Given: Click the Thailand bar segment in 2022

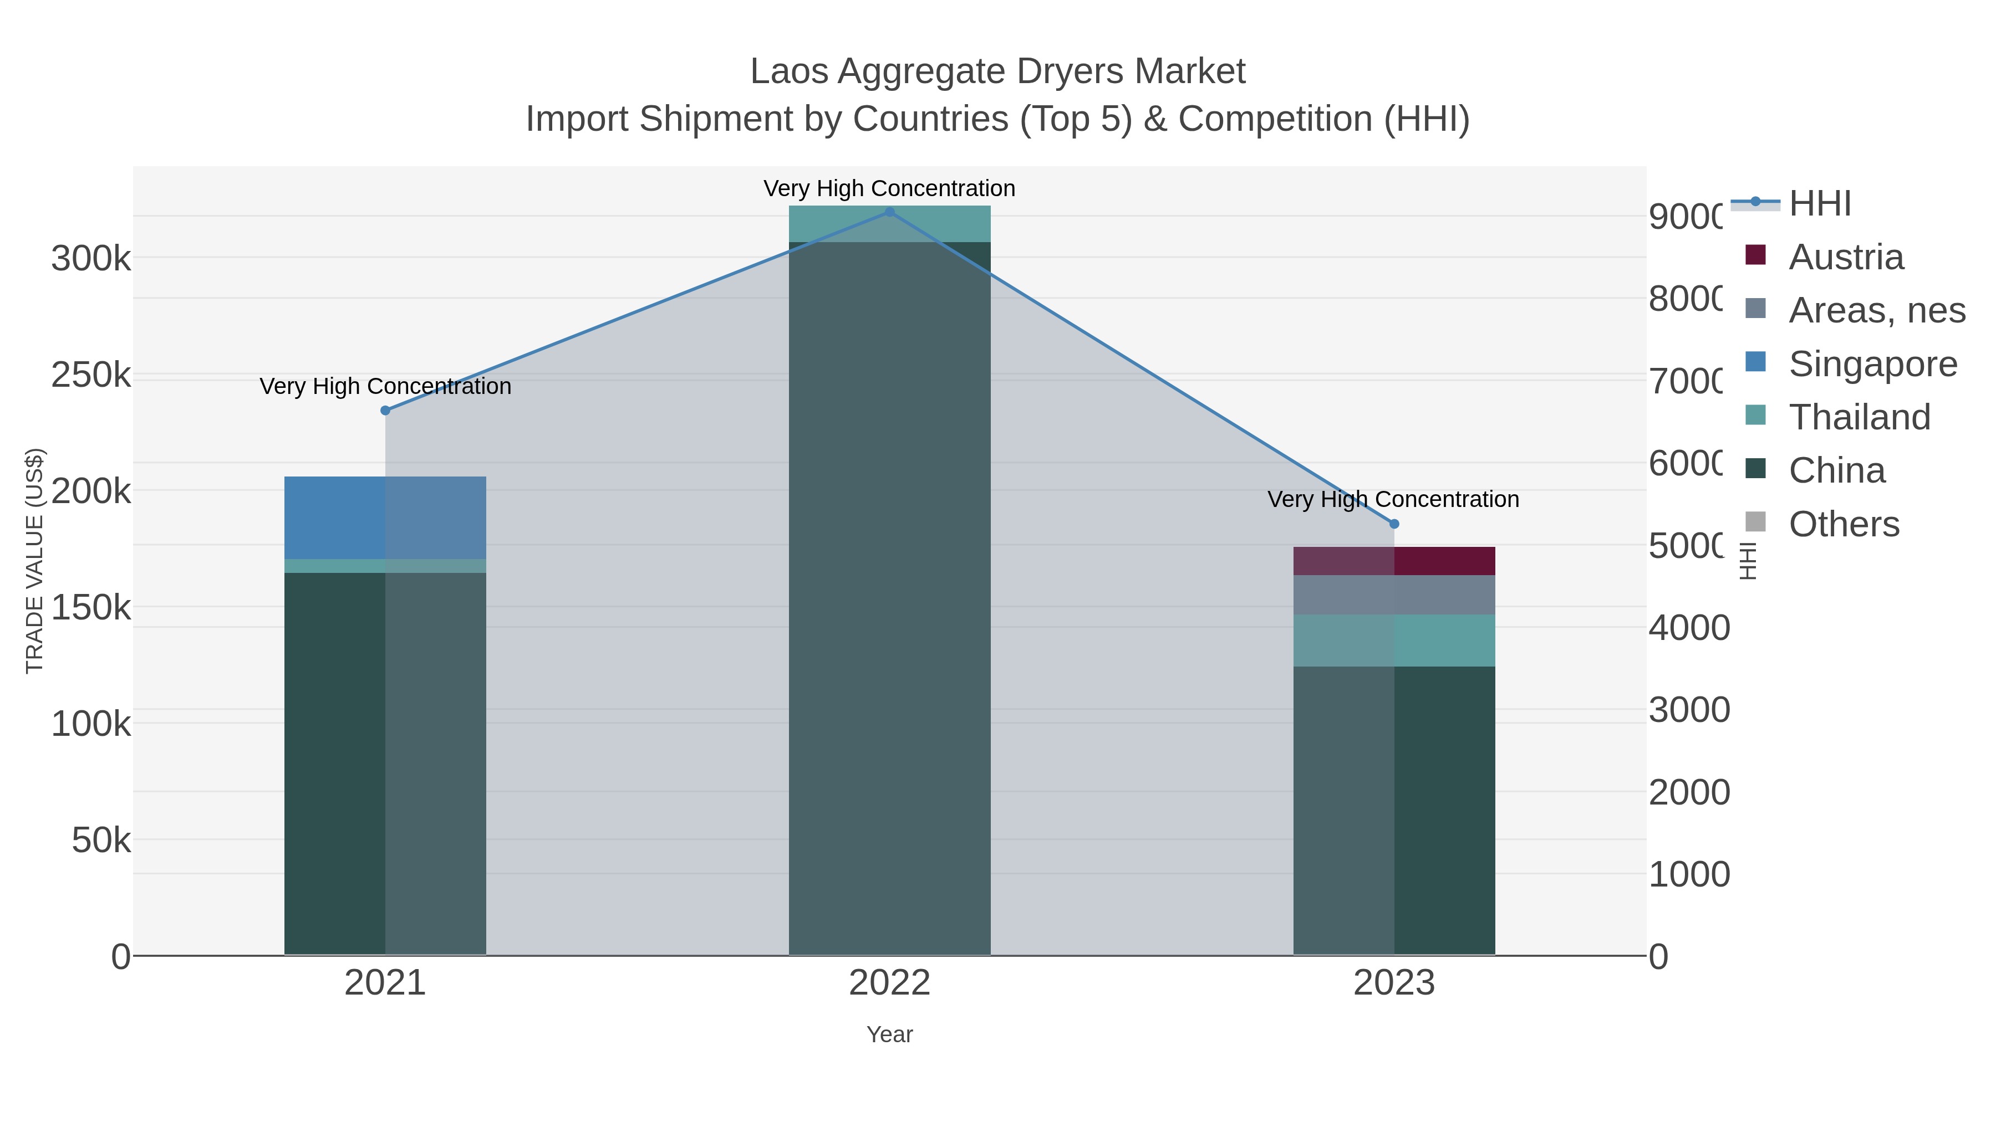Looking at the screenshot, I should tap(889, 224).
